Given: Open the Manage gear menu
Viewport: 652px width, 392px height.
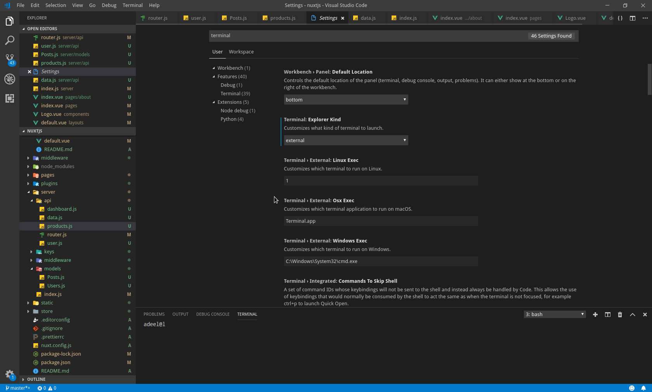Looking at the screenshot, I should pos(10,374).
